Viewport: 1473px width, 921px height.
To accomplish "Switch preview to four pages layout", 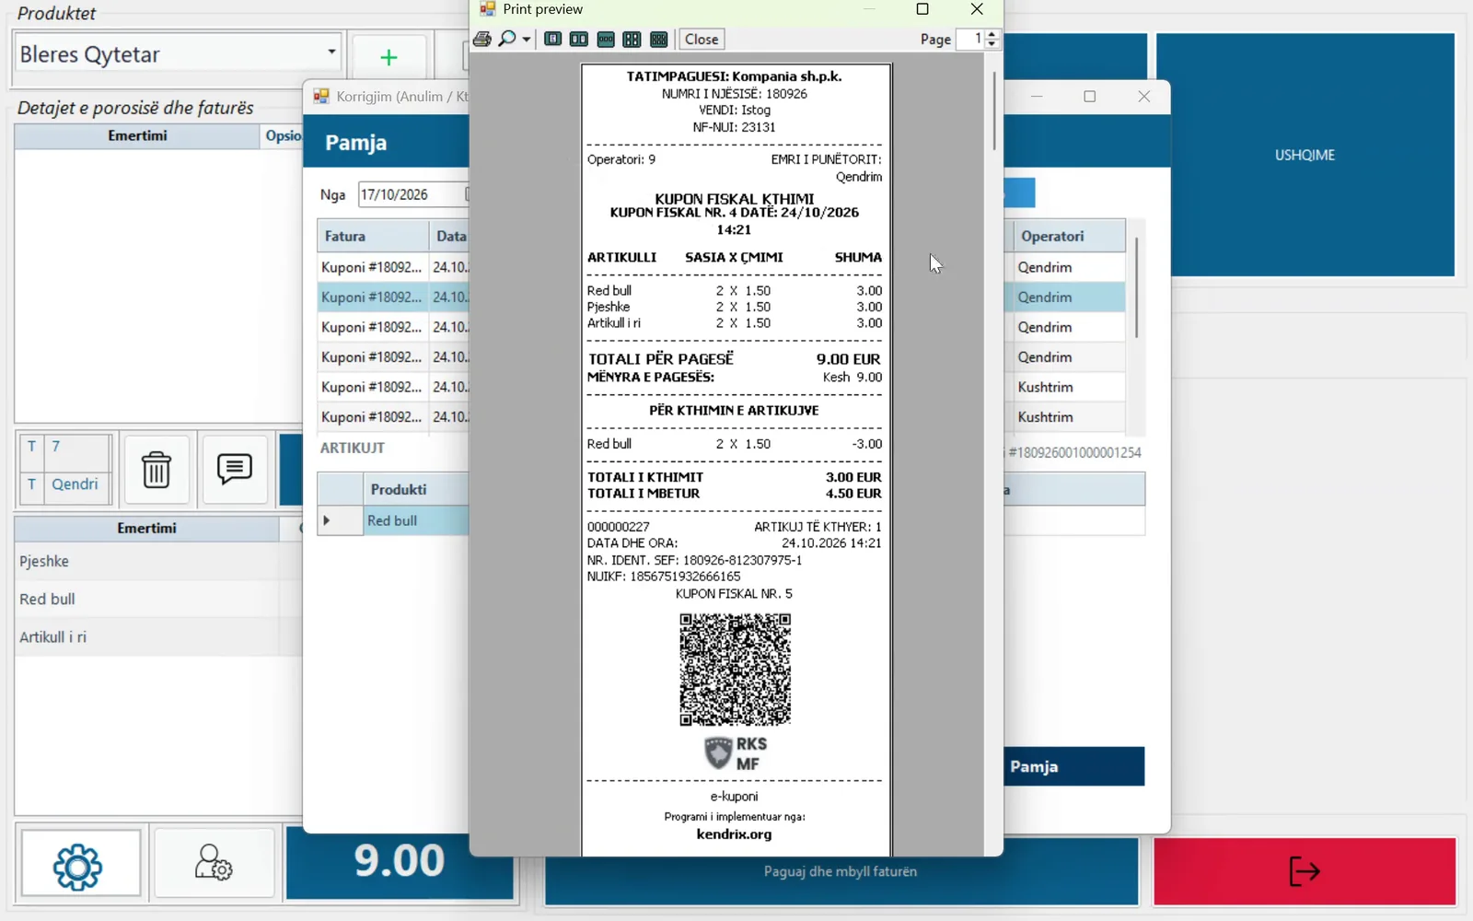I will (x=632, y=40).
